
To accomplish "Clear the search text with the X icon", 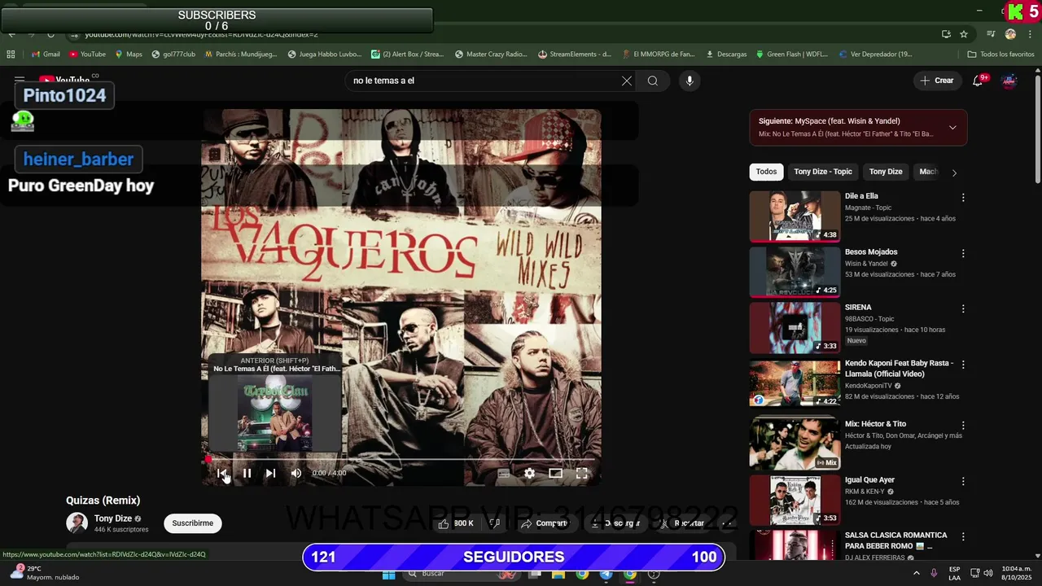I will point(627,81).
